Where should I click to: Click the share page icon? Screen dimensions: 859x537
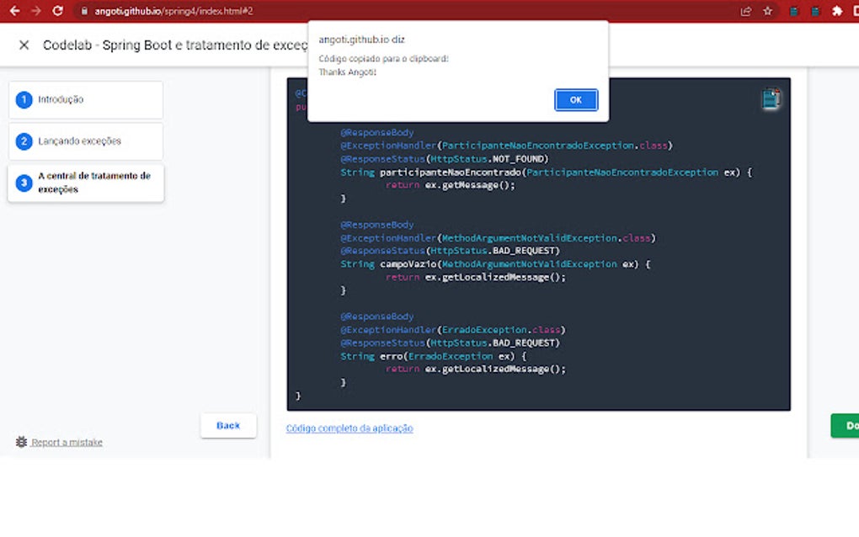point(745,11)
